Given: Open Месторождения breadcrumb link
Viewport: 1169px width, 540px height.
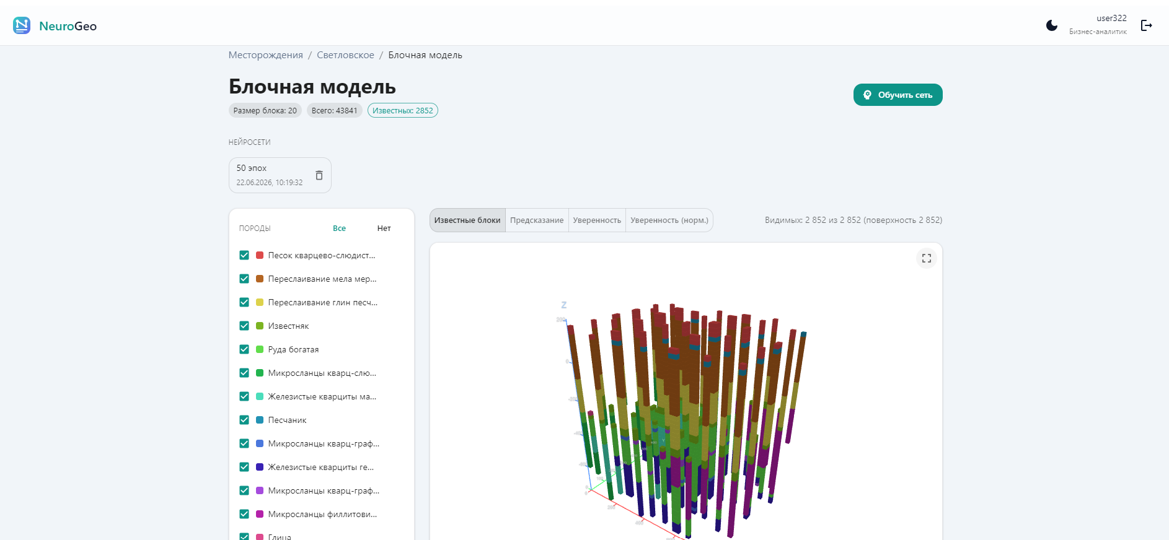Looking at the screenshot, I should tap(266, 55).
